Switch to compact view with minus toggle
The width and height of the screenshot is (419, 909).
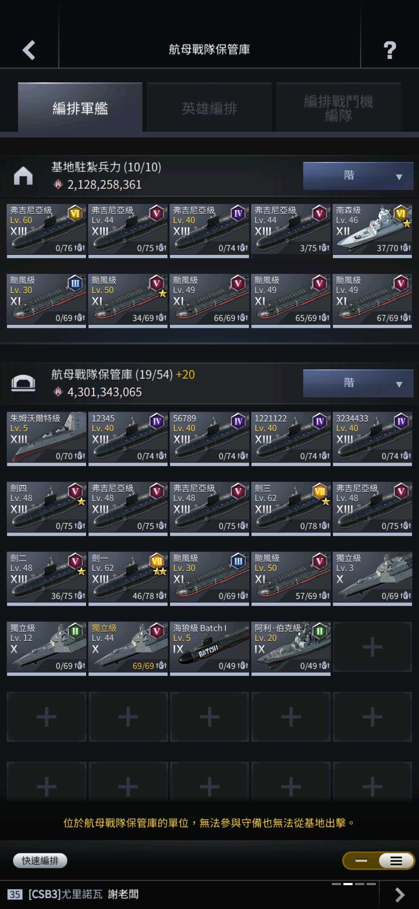point(361,861)
